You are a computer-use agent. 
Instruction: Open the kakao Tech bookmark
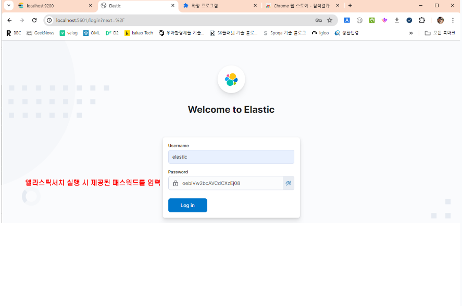(x=139, y=33)
